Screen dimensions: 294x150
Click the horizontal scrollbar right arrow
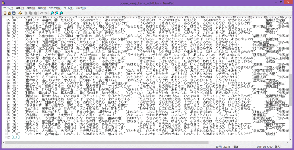point(286,142)
